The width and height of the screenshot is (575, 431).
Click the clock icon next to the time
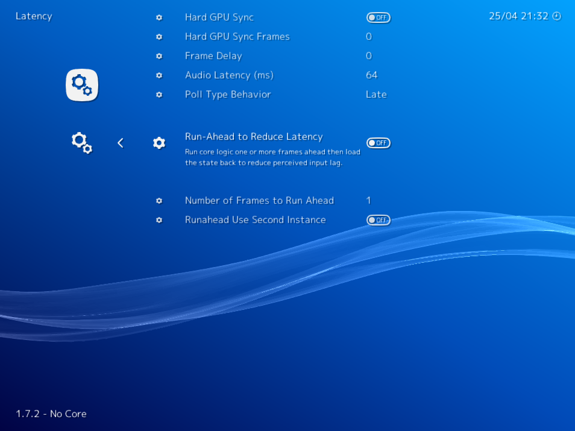pos(557,16)
